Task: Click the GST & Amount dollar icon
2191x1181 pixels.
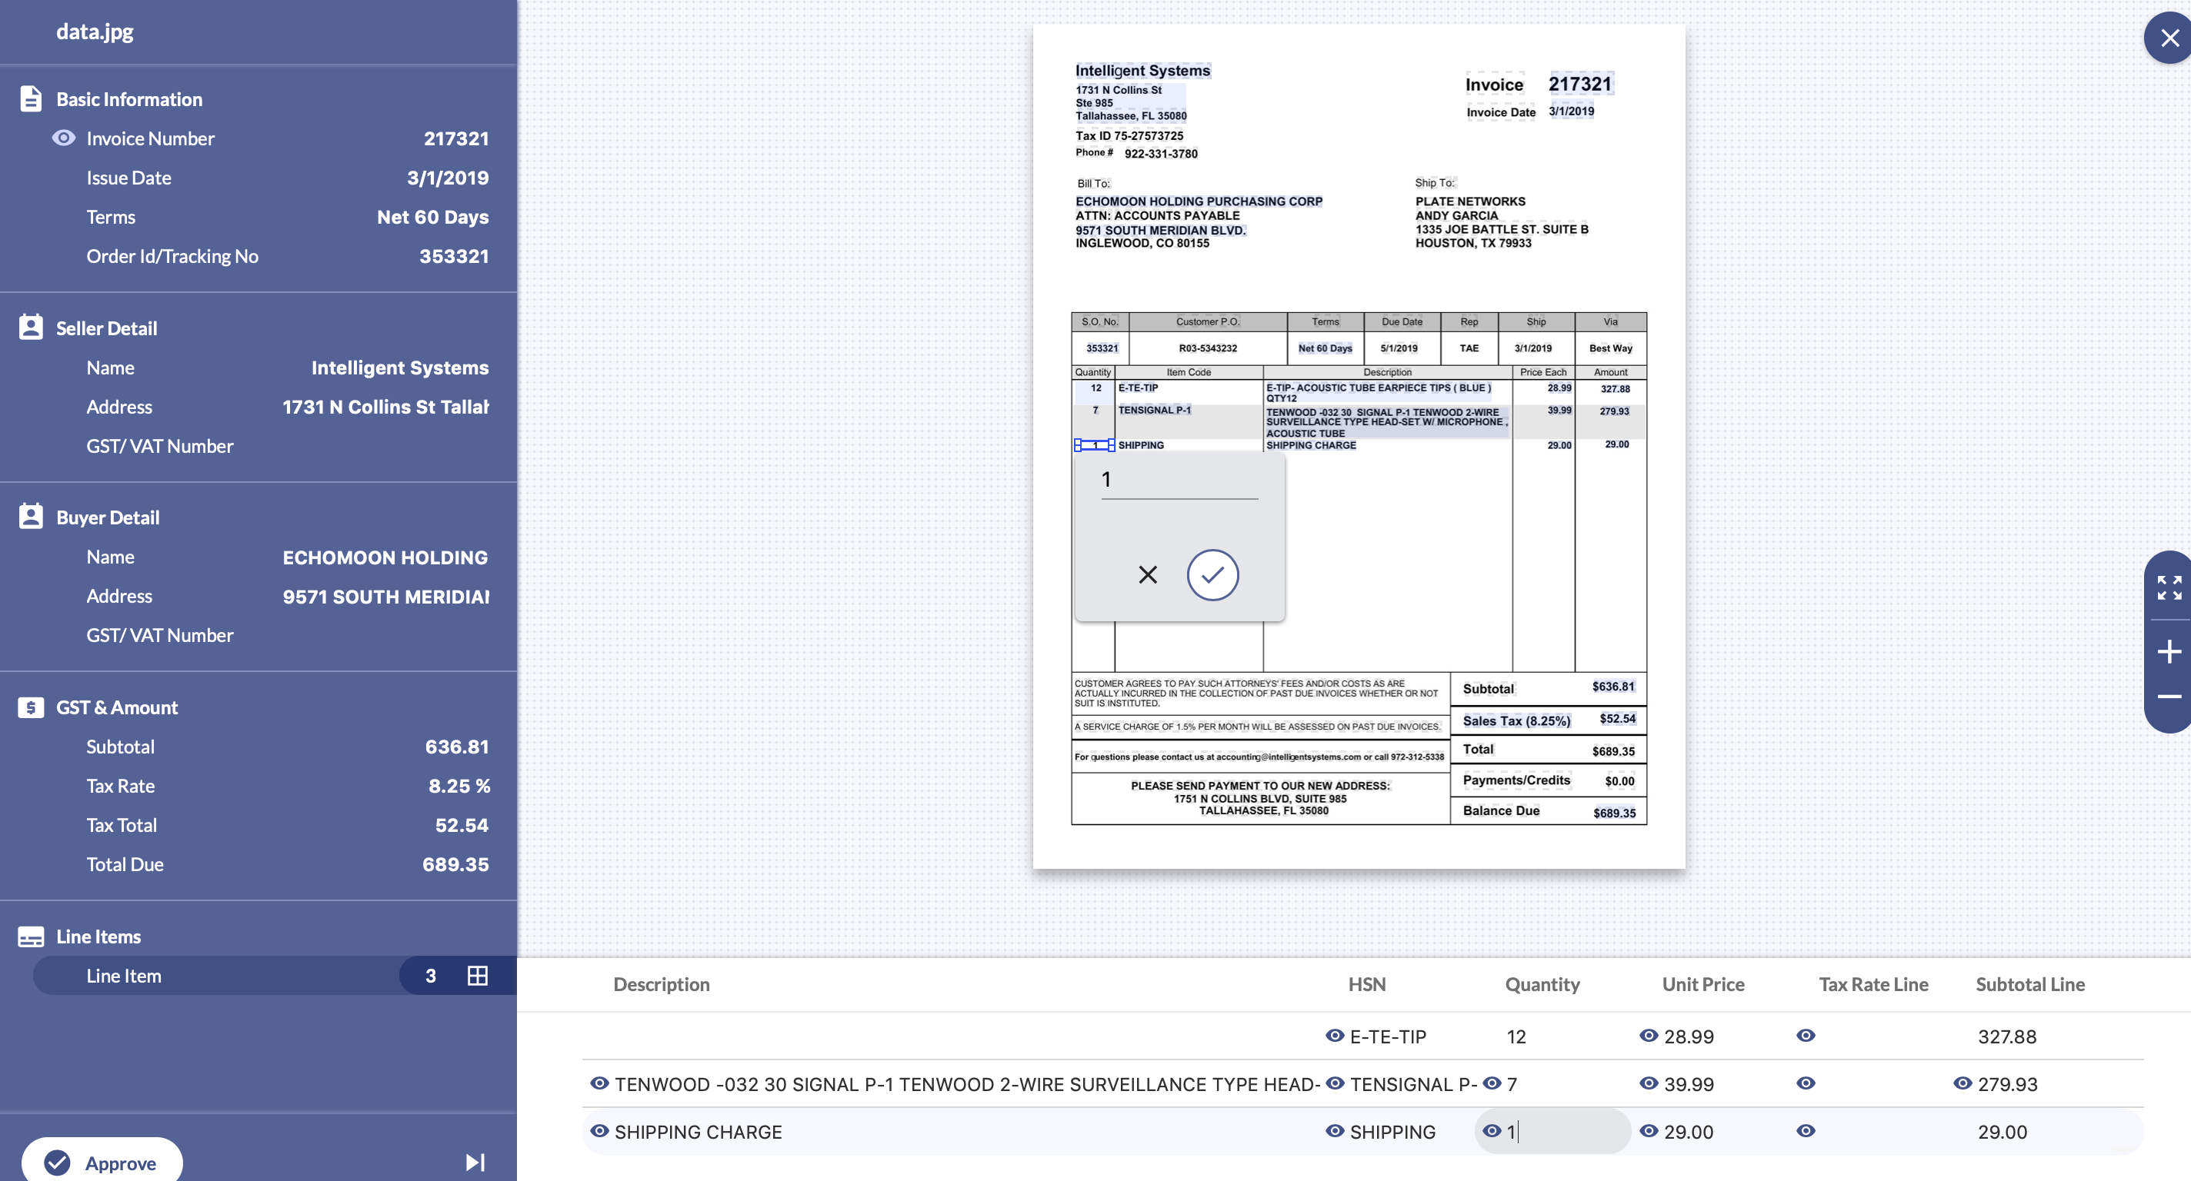Action: (31, 707)
